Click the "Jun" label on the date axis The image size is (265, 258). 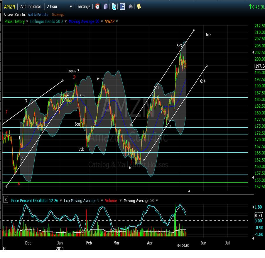click(203, 243)
